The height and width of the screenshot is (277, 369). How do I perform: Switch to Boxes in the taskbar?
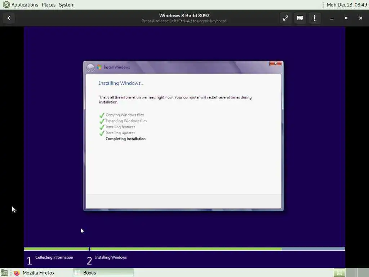pos(103,273)
